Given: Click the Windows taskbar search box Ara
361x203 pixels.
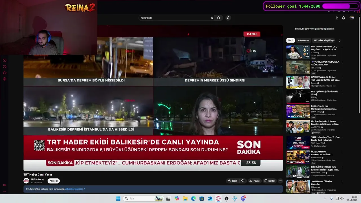Looking at the screenshot, I should tap(144, 198).
